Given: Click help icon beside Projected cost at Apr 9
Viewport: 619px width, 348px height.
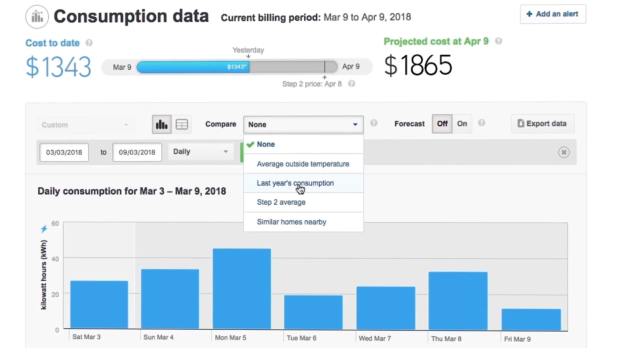Looking at the screenshot, I should click(498, 41).
